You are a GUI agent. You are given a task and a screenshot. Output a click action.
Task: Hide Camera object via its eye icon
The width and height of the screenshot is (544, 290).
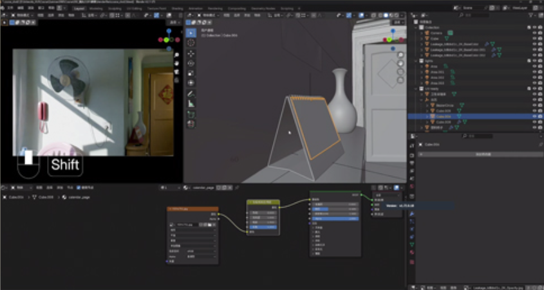coord(534,33)
